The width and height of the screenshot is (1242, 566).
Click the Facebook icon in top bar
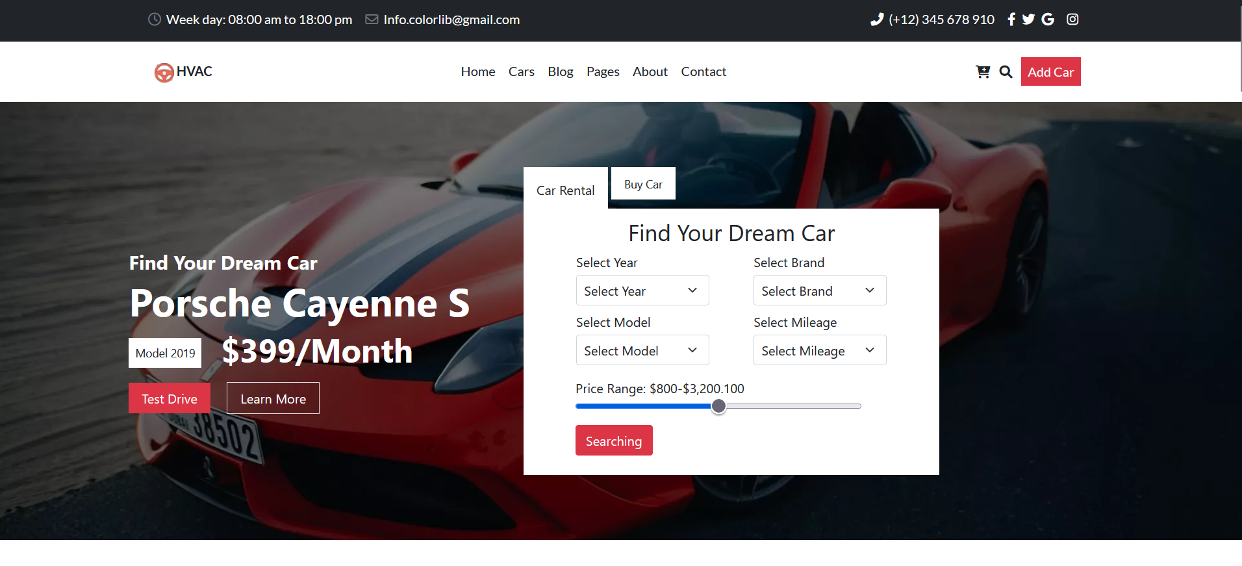(x=1011, y=19)
